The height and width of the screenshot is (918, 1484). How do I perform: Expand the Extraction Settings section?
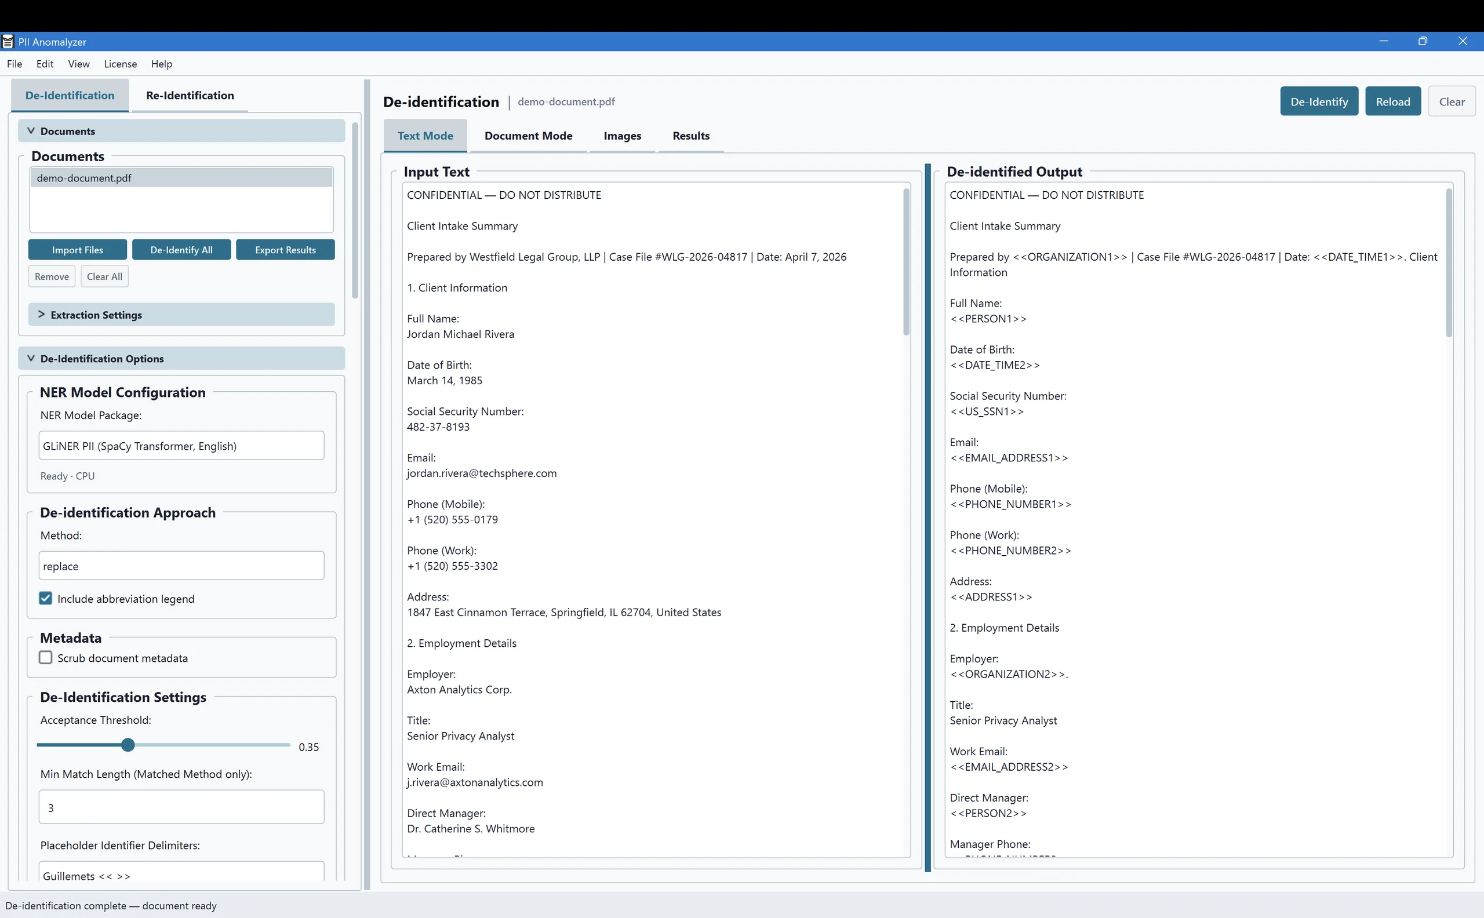tap(181, 315)
